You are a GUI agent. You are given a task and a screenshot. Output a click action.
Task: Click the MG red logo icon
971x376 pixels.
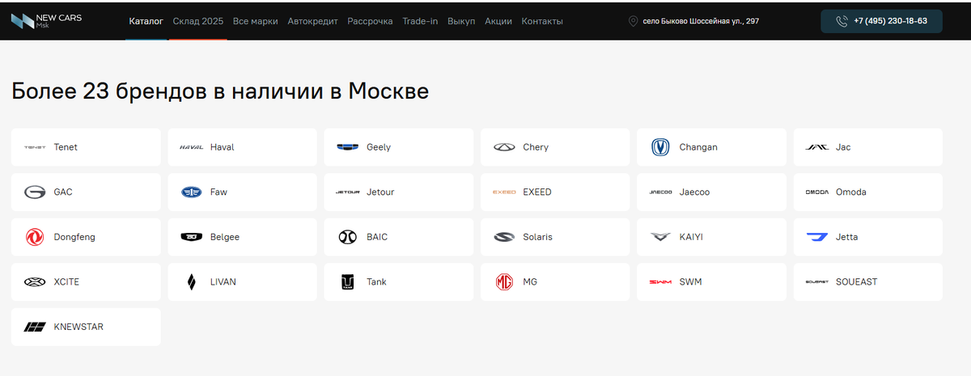(x=504, y=282)
